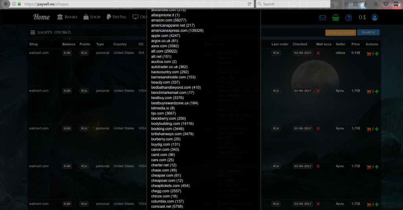403x210 pixels.
Task: Click the 0$ balance indicator
Action: click(362, 17)
